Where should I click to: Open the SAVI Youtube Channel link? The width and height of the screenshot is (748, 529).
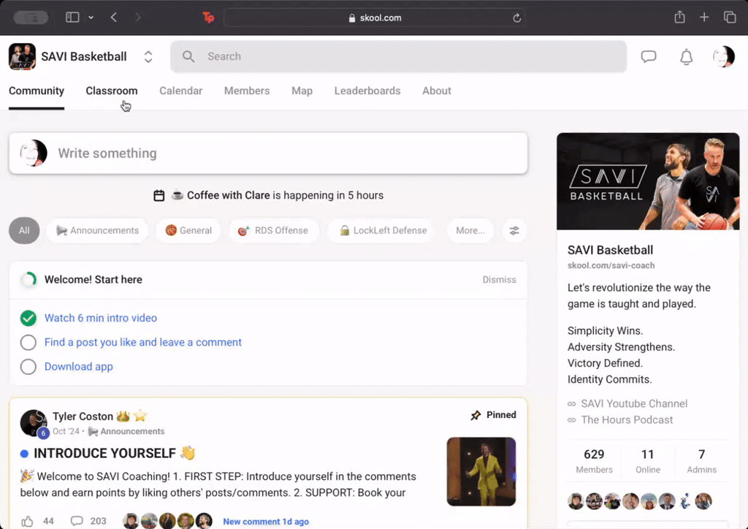634,403
